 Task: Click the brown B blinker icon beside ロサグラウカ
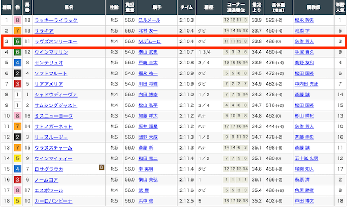click(101, 167)
